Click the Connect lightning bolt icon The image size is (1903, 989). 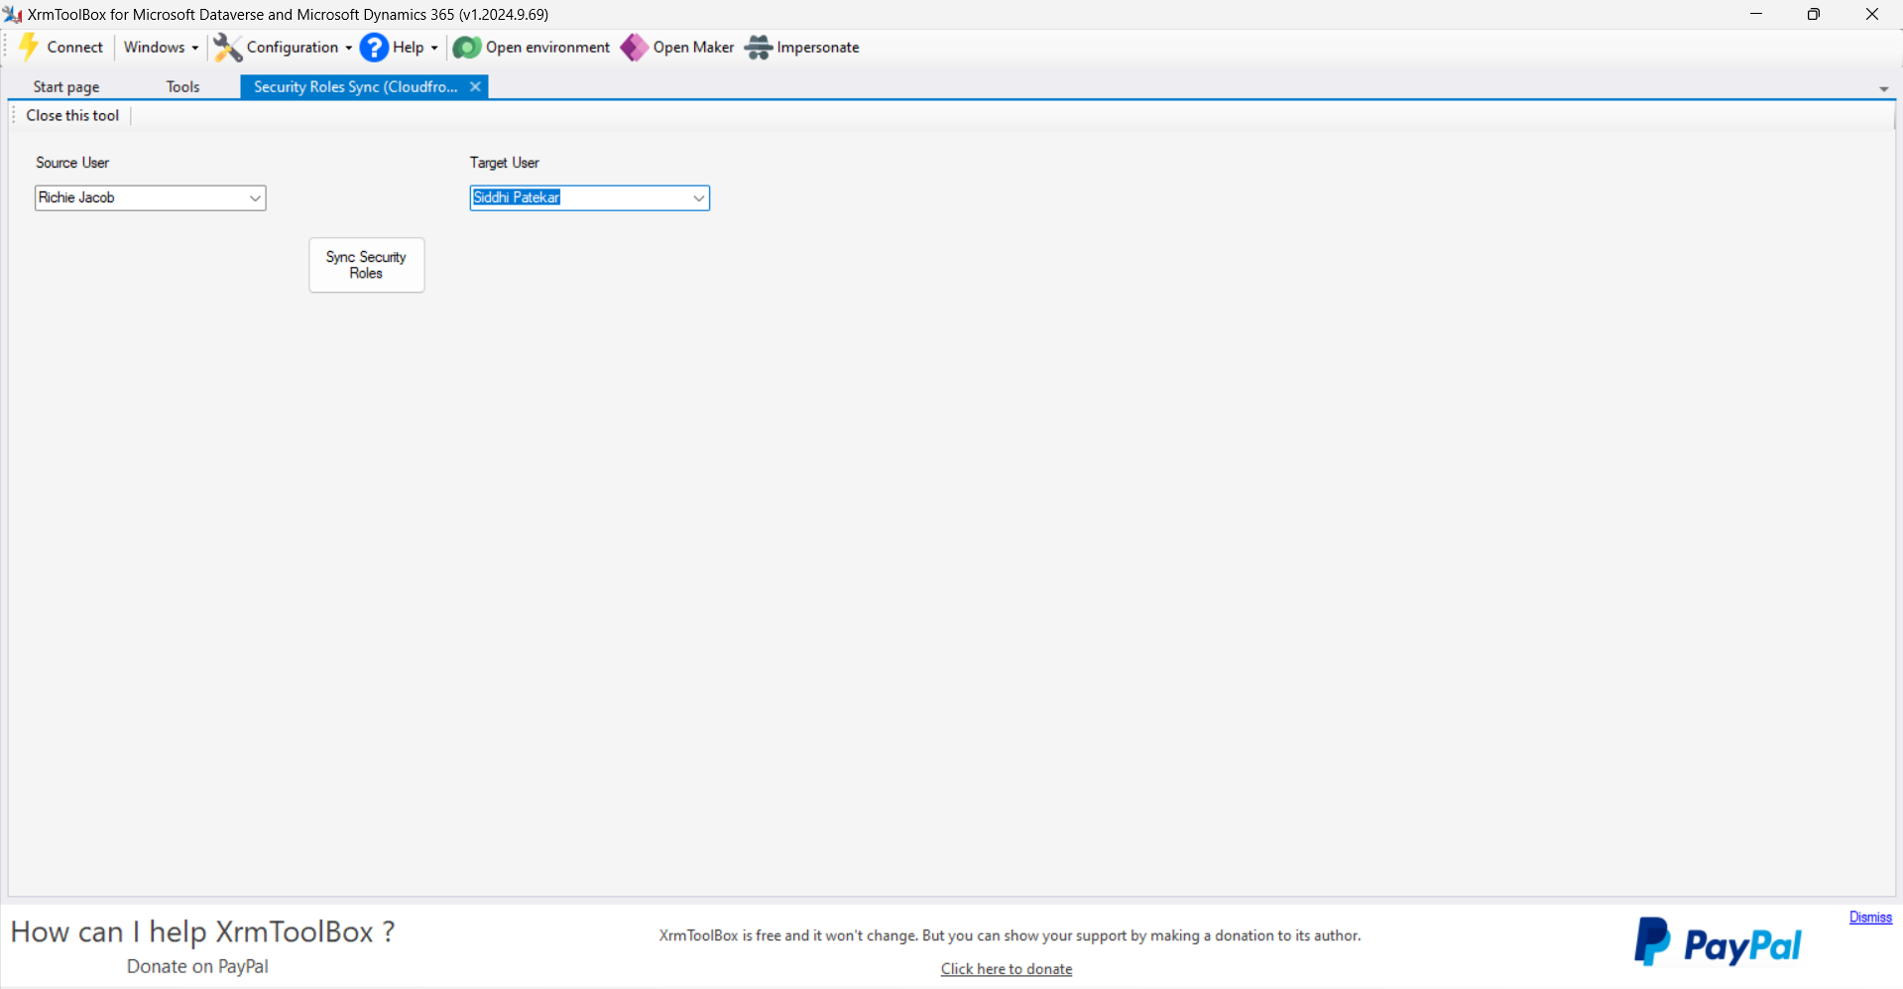pyautogui.click(x=28, y=47)
